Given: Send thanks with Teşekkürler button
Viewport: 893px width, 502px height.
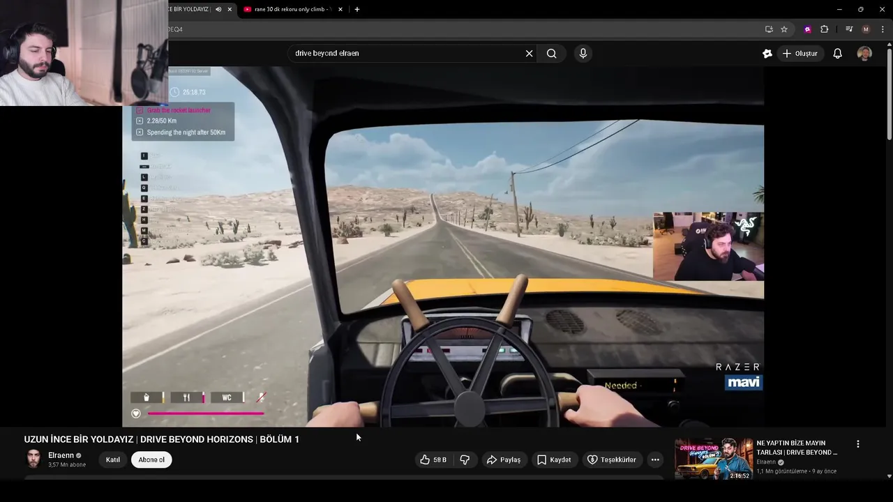Looking at the screenshot, I should tap(612, 459).
